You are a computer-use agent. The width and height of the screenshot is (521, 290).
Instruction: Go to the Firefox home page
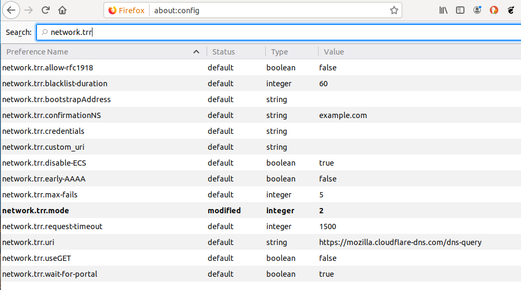[x=62, y=10]
